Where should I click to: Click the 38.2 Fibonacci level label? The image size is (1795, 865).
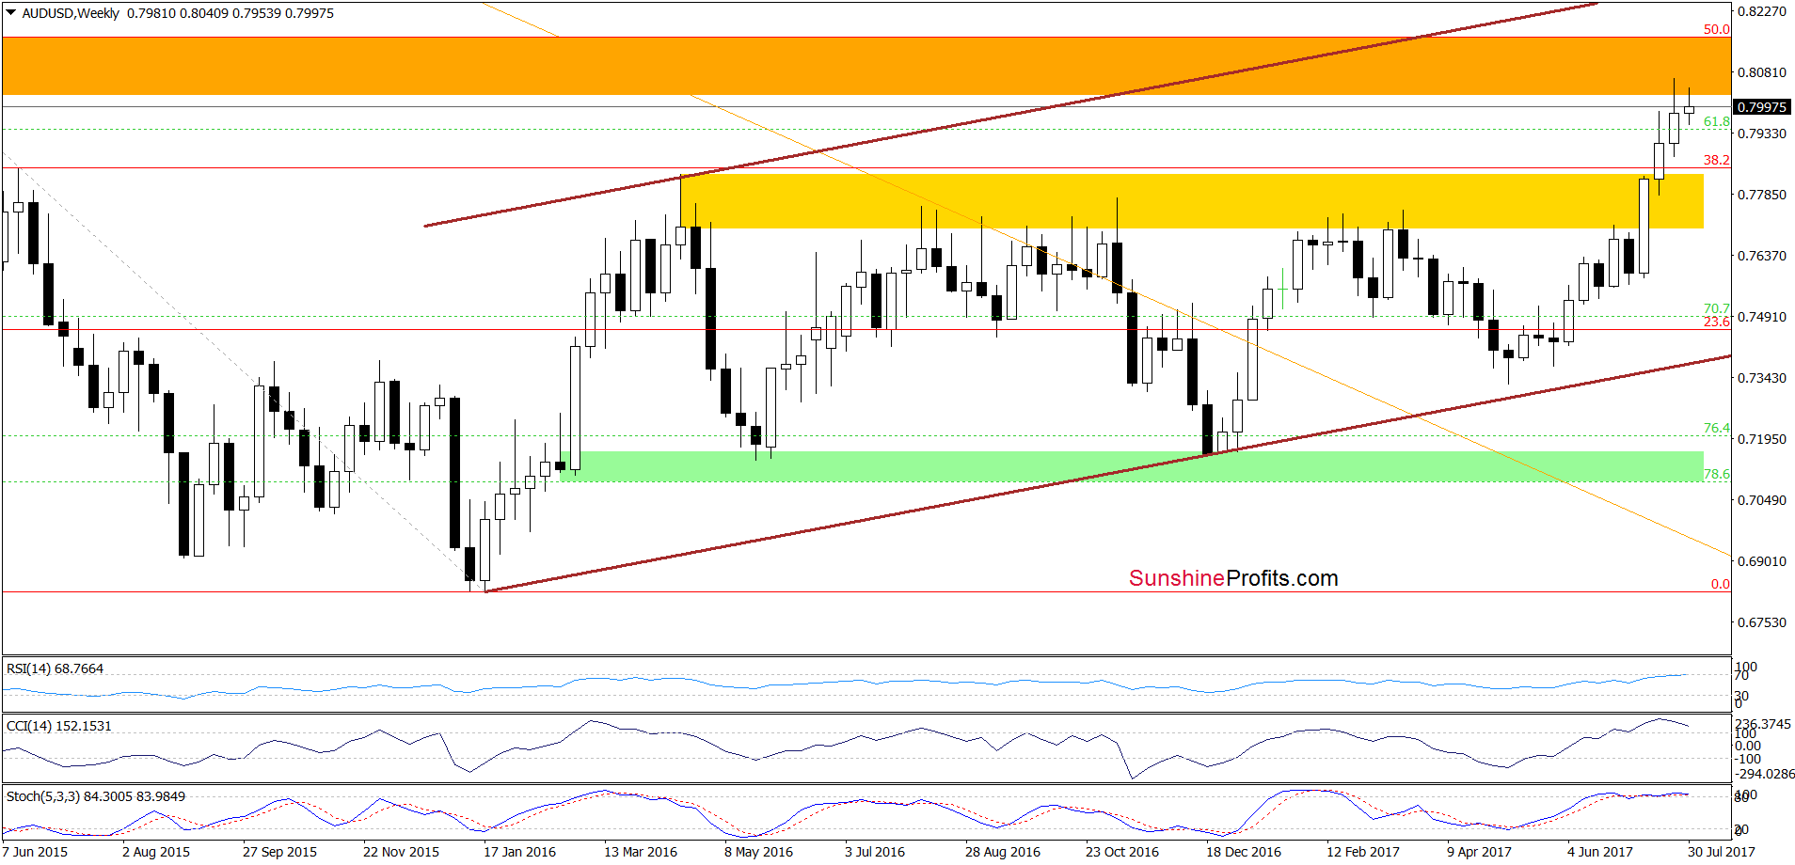click(x=1716, y=160)
